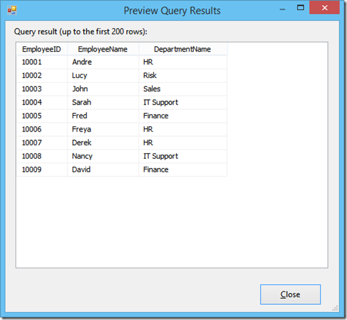Select the Risk department cell

[183, 75]
